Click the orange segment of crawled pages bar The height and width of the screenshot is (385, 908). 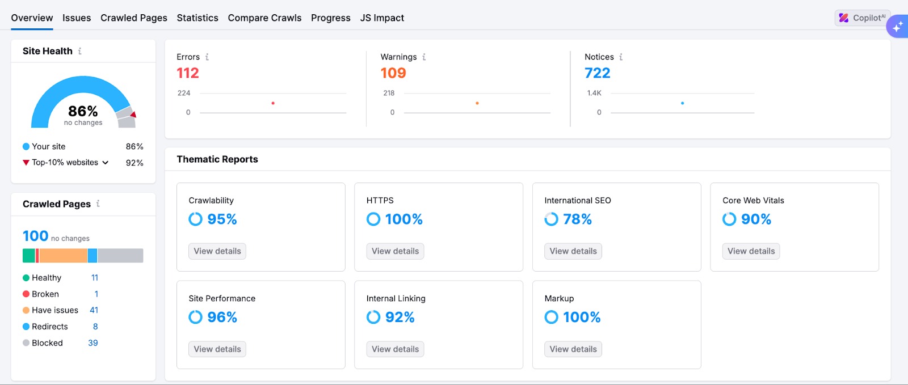pos(63,256)
